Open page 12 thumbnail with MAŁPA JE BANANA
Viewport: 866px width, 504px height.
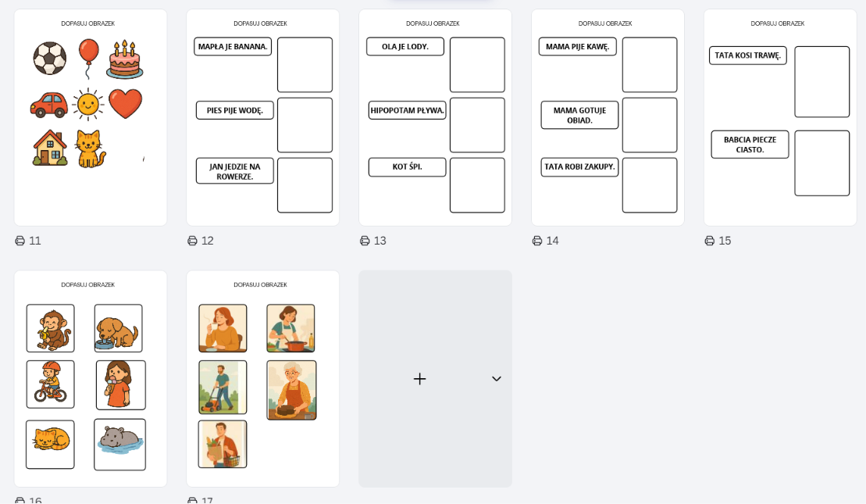tap(263, 117)
